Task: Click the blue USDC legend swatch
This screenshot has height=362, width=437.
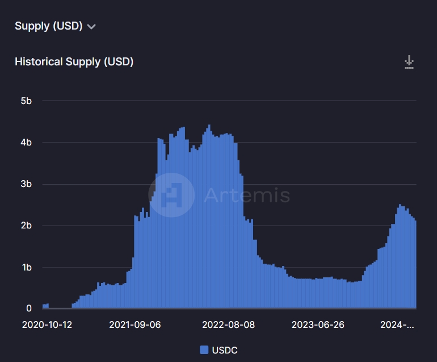Action: pos(204,350)
